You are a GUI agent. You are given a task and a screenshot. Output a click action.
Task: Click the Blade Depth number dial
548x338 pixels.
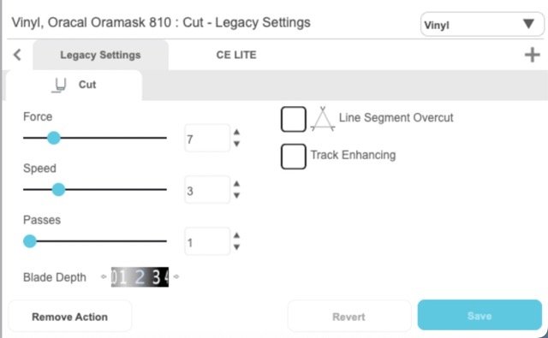(x=140, y=277)
